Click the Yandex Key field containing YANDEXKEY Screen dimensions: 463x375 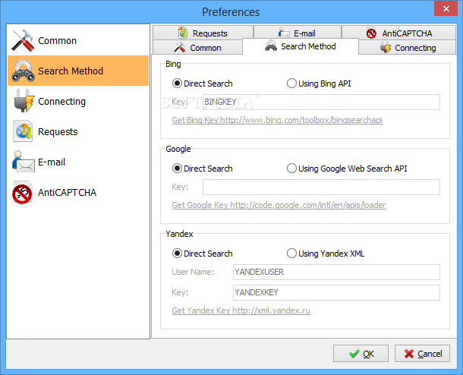pos(336,292)
